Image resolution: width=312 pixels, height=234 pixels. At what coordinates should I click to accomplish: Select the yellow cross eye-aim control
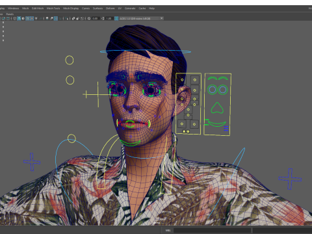point(97,94)
